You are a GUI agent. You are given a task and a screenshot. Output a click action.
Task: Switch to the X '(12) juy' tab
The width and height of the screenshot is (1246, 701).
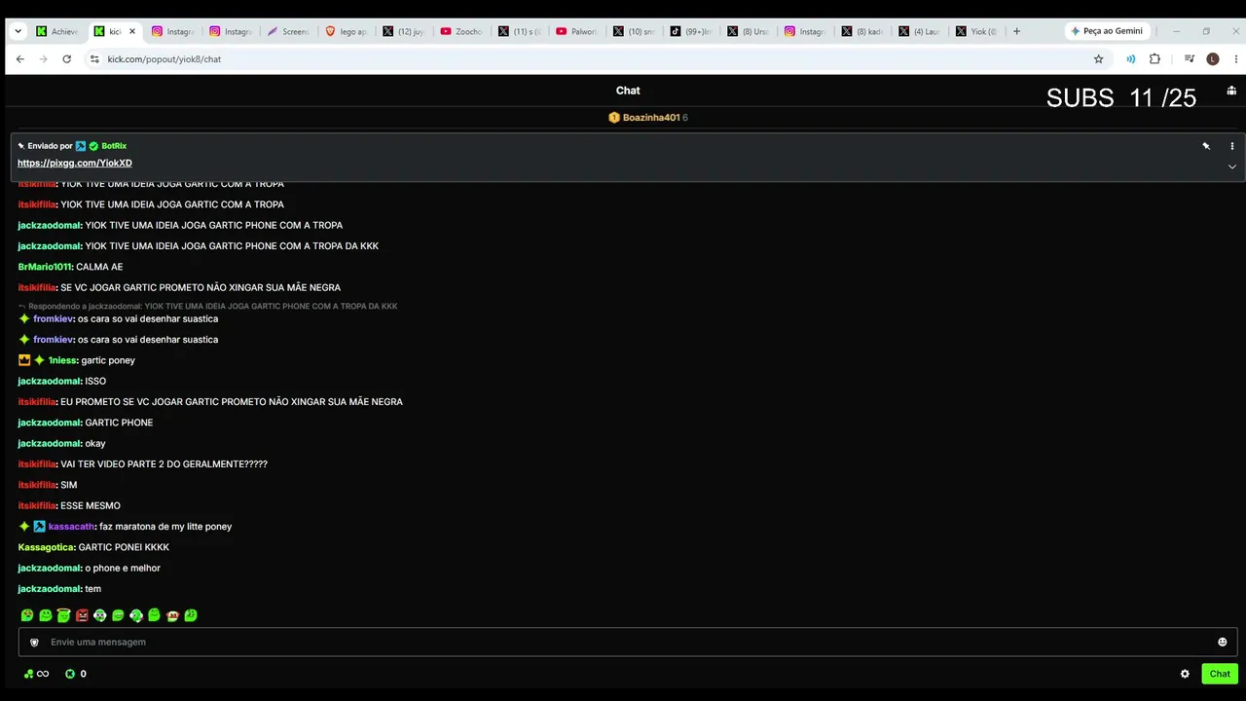coord(403,31)
